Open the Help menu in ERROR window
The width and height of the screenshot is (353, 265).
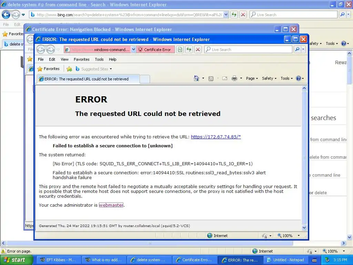point(113,59)
